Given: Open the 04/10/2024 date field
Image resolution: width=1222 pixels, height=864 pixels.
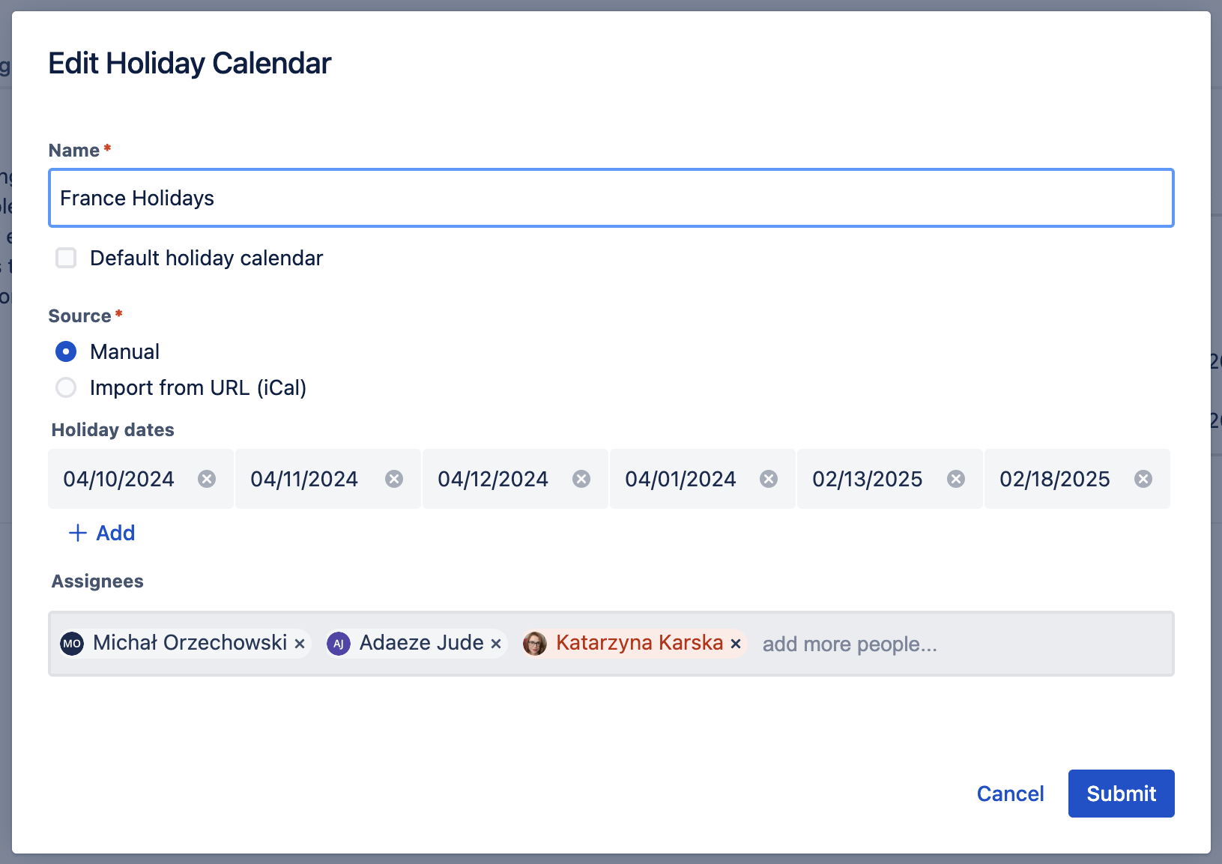Looking at the screenshot, I should point(118,479).
